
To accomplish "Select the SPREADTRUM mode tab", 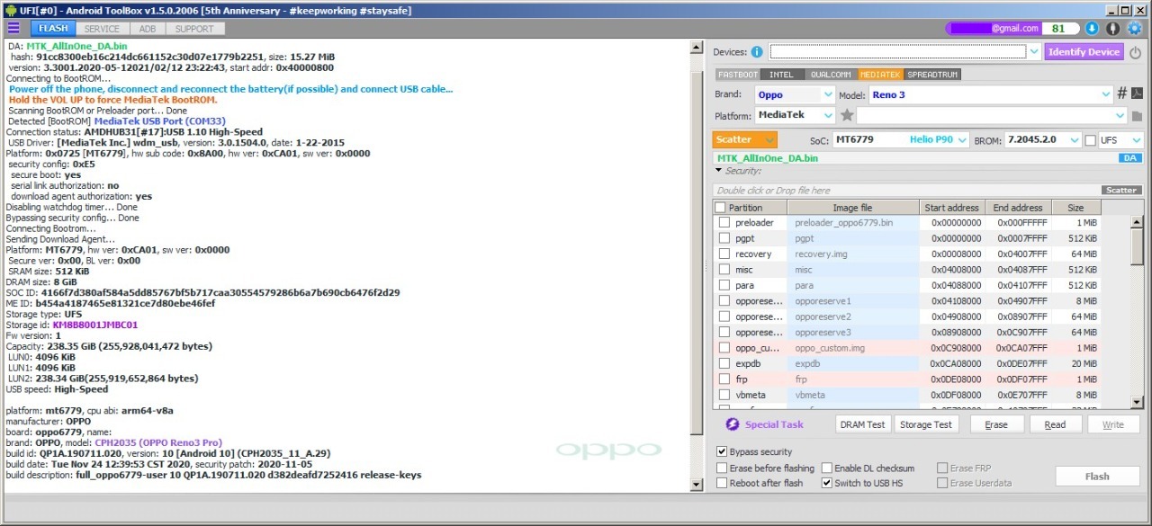I will coord(932,75).
